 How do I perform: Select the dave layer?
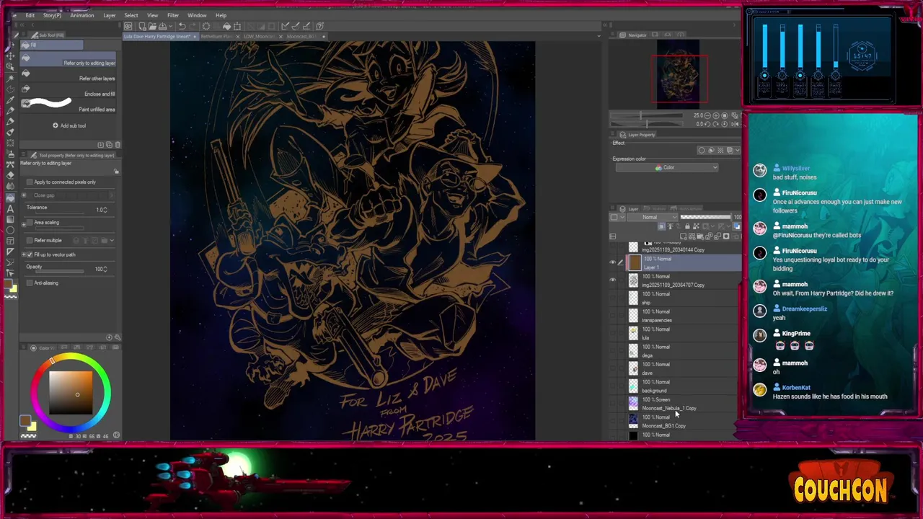pyautogui.click(x=681, y=368)
